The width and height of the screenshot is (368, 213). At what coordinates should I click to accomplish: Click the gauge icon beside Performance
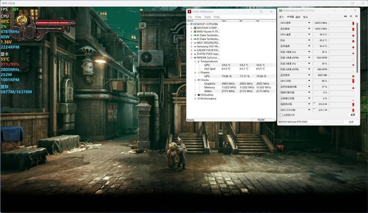199,98
